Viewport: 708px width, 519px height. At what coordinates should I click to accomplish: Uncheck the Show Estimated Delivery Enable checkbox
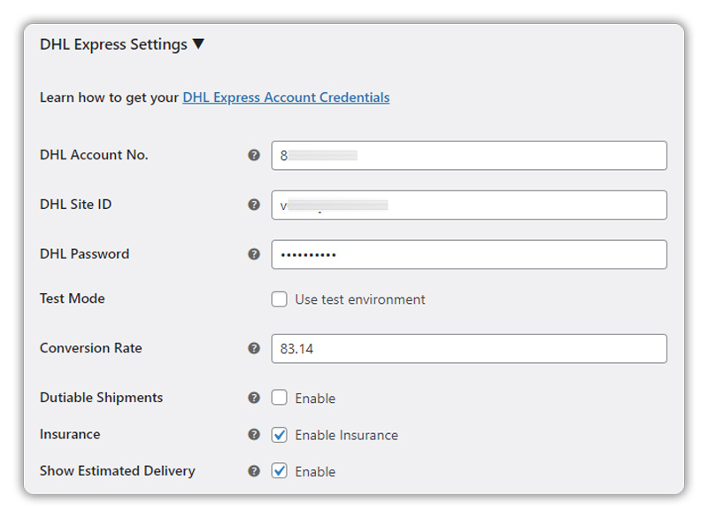click(x=279, y=471)
